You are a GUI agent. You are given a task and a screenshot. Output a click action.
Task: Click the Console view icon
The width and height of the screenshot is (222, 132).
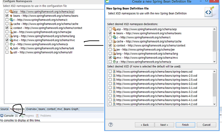pyautogui.click(x=2, y=116)
